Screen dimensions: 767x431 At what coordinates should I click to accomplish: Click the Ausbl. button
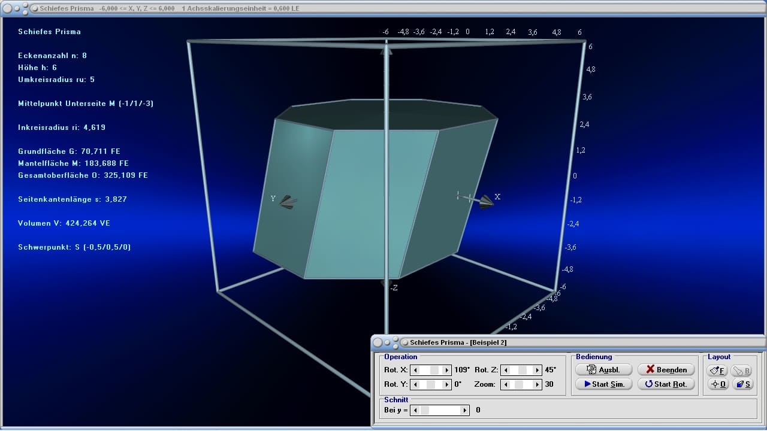[x=603, y=369]
